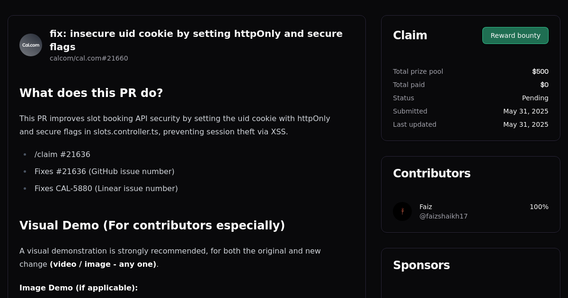Click the $500 total prize pool amount
This screenshot has width=568, height=298.
pos(540,71)
